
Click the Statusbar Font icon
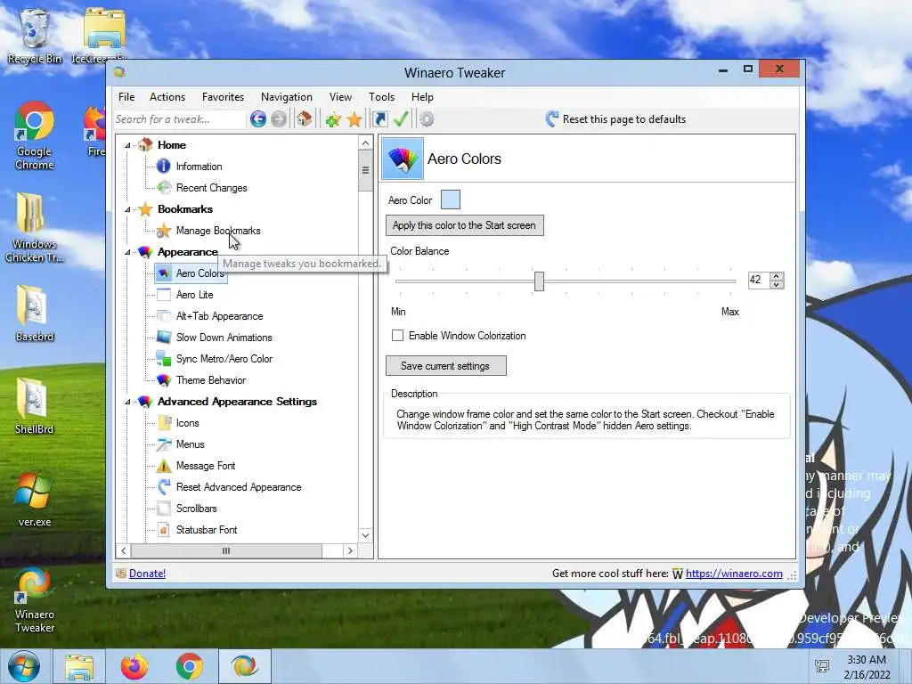(x=164, y=530)
